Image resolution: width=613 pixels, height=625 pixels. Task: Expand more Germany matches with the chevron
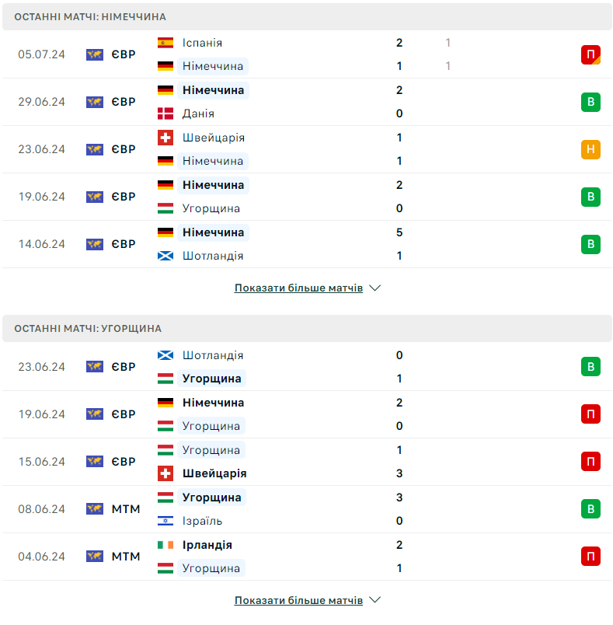pos(374,288)
